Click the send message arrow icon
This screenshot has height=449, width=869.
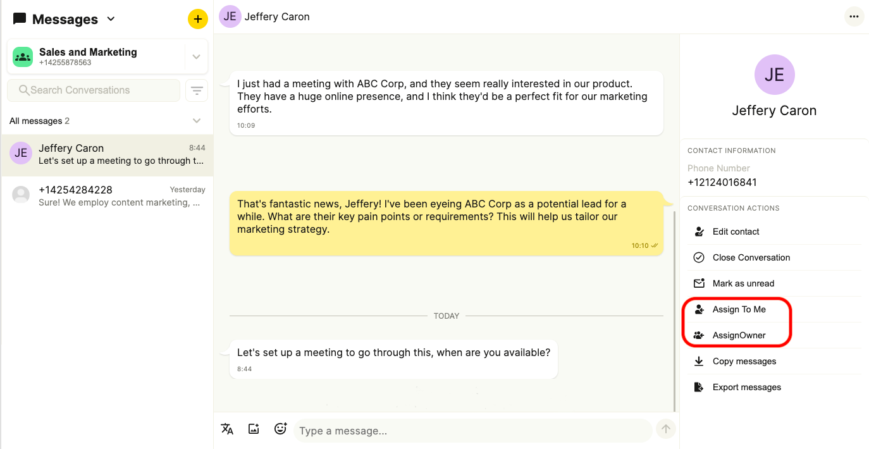click(x=665, y=429)
